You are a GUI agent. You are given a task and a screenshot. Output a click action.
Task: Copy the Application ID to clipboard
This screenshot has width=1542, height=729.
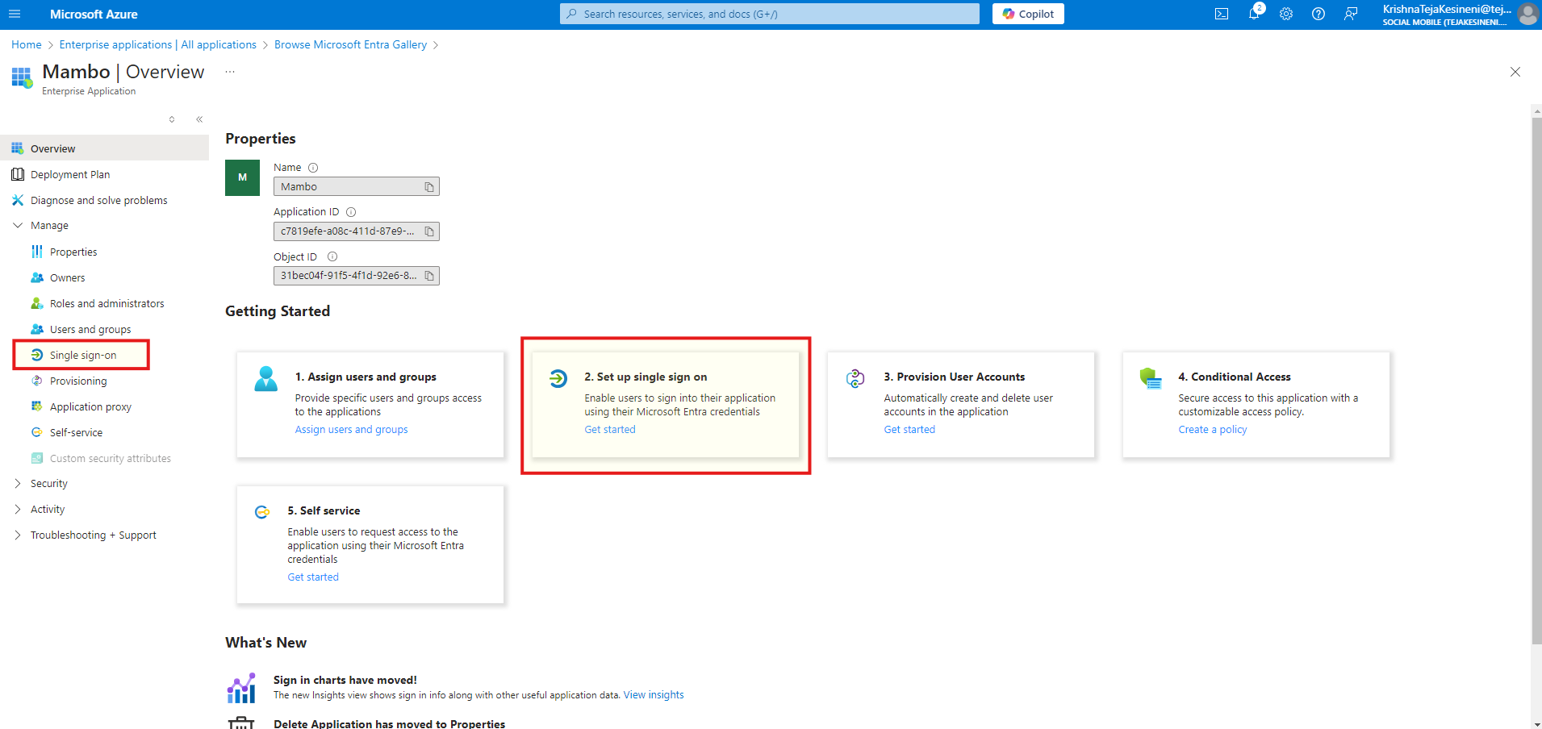point(429,231)
